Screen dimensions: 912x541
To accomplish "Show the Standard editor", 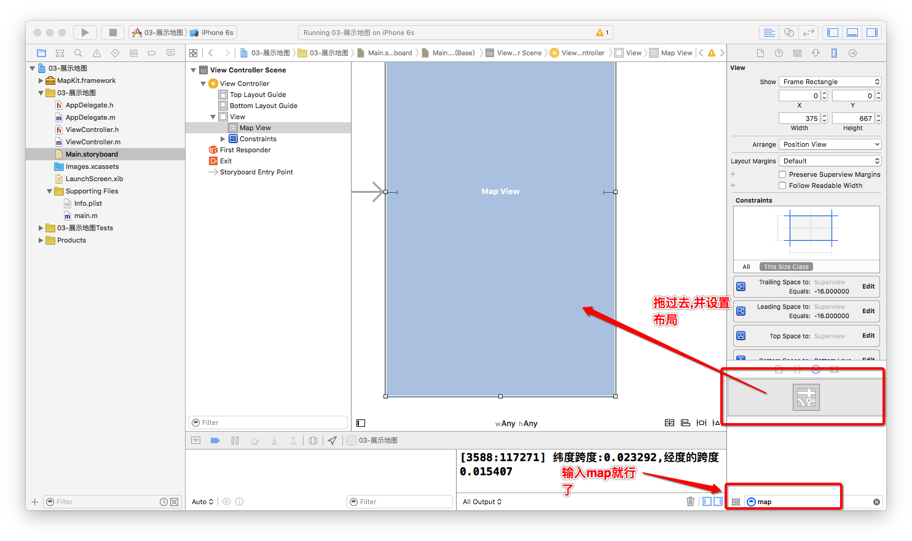I will [x=769, y=33].
